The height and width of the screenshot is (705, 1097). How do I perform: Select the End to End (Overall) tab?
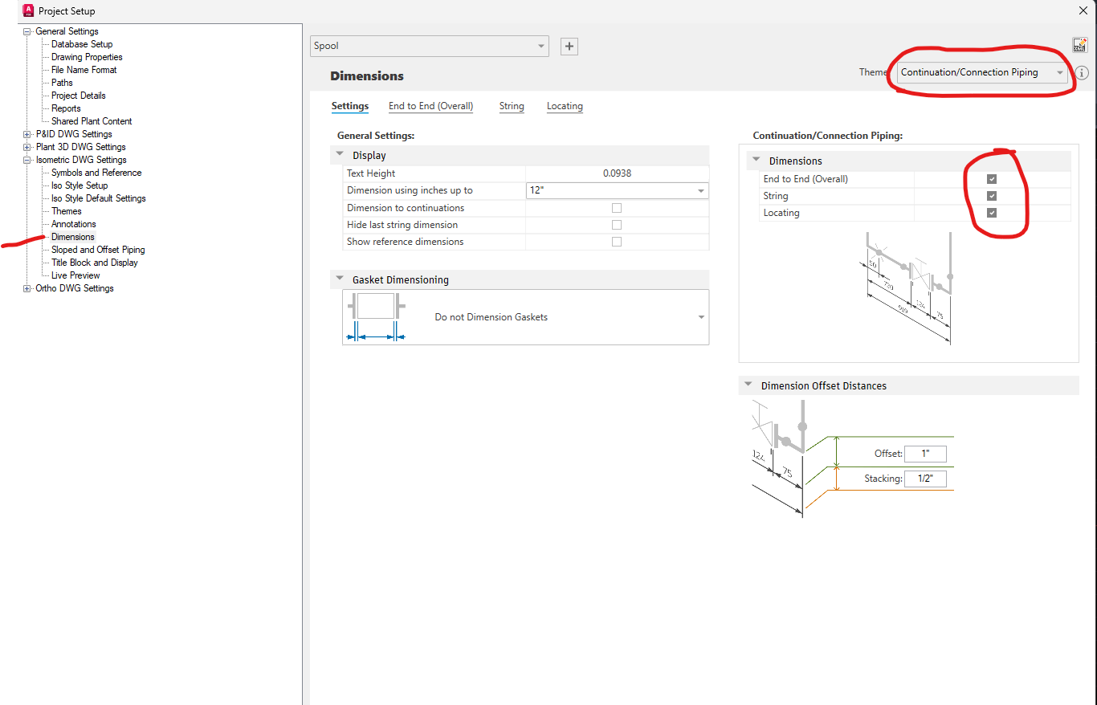click(x=430, y=105)
